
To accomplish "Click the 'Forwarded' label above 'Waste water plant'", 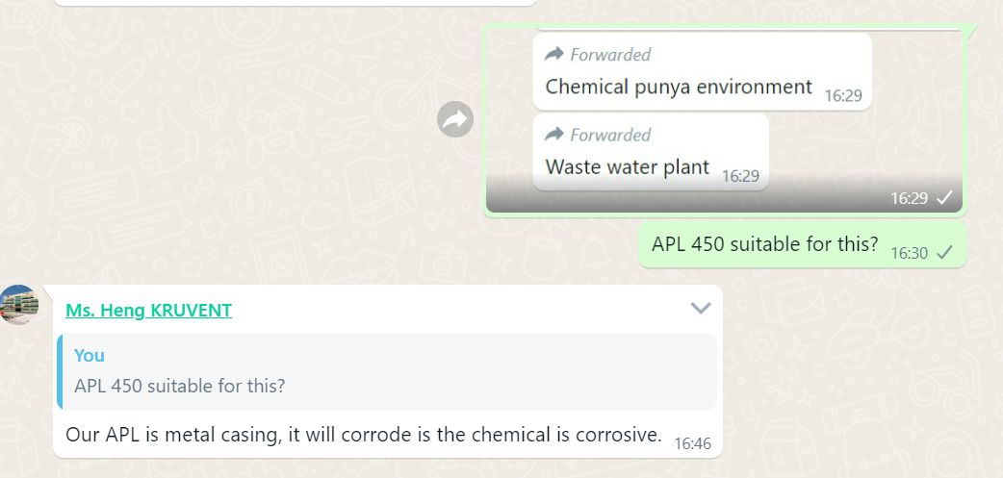I will pyautogui.click(x=610, y=135).
